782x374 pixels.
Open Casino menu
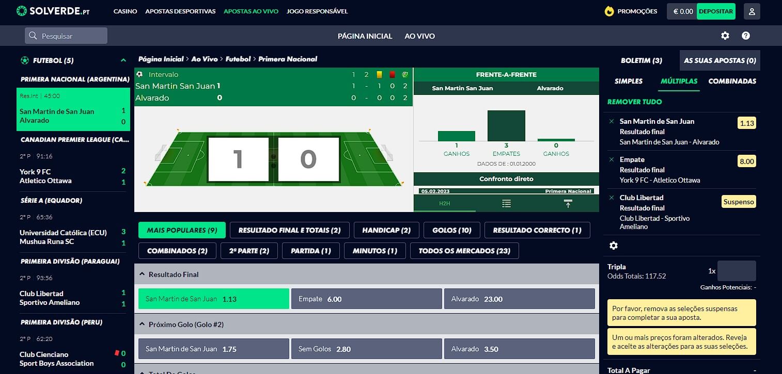[126, 11]
